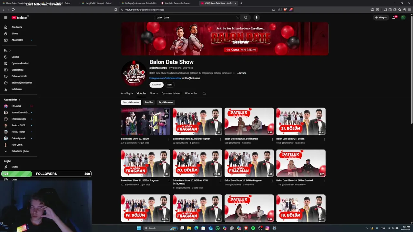Viewport: 413px width, 232px height.
Task: Open the Instagram.com/balondateshow link
Action: click(165, 78)
